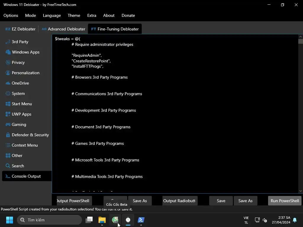303x227 pixels.
Task: Select the Fine-Tuning Debloater tab
Action: pos(115,29)
